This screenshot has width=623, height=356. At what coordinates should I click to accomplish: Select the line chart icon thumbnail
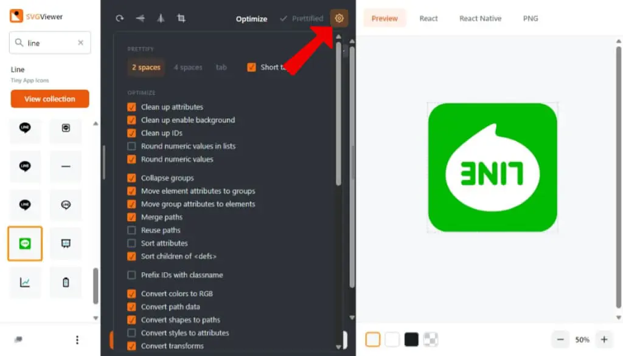(x=24, y=282)
